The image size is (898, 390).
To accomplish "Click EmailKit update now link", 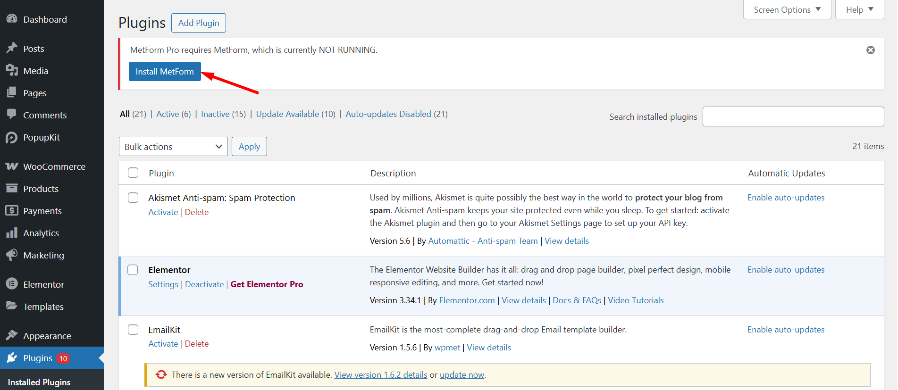I will 462,375.
